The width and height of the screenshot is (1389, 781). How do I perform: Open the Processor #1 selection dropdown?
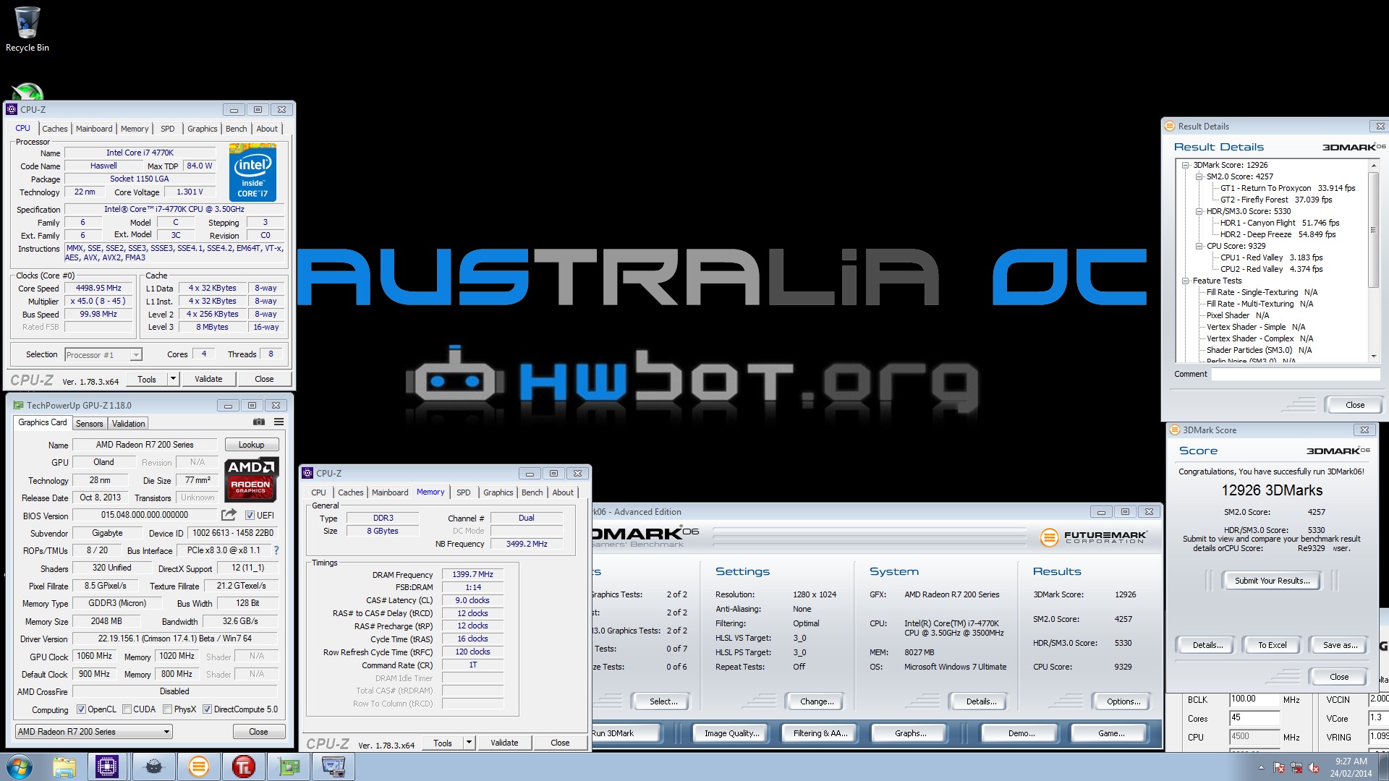(x=103, y=354)
